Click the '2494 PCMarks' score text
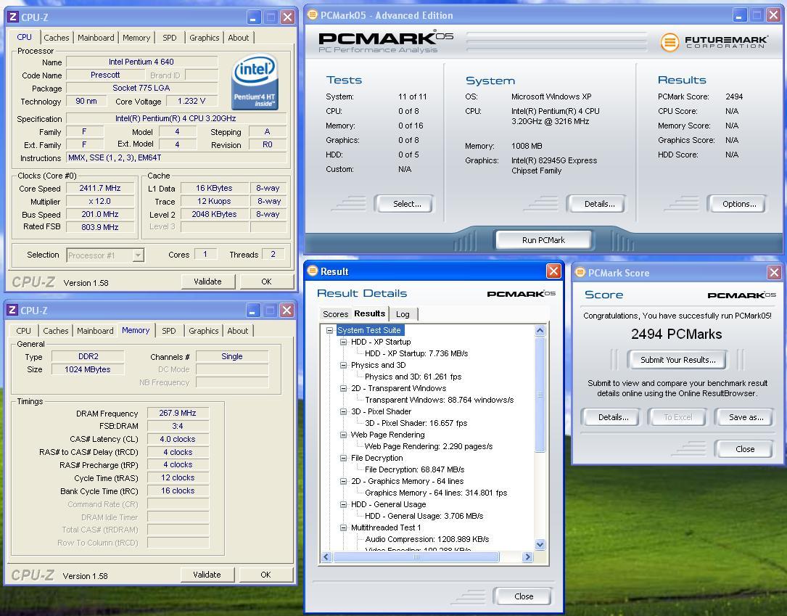This screenshot has width=787, height=616. click(677, 334)
